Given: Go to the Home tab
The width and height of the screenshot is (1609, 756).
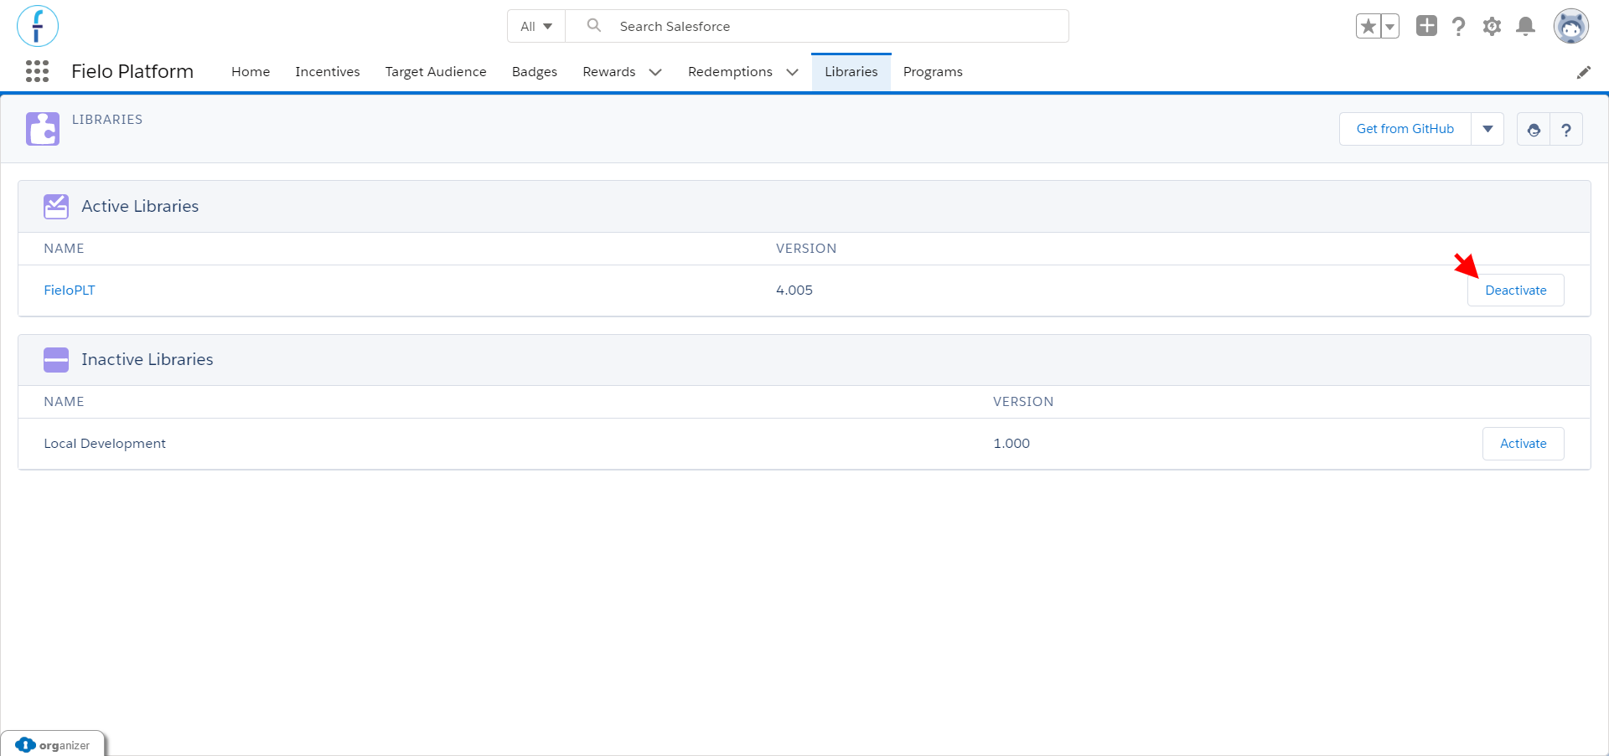Looking at the screenshot, I should pos(251,72).
